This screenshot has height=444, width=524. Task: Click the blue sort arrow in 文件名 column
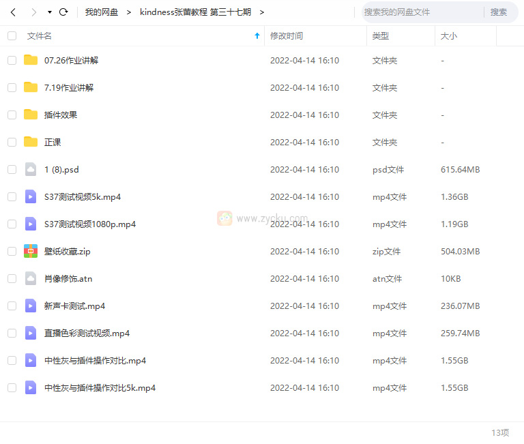click(257, 35)
